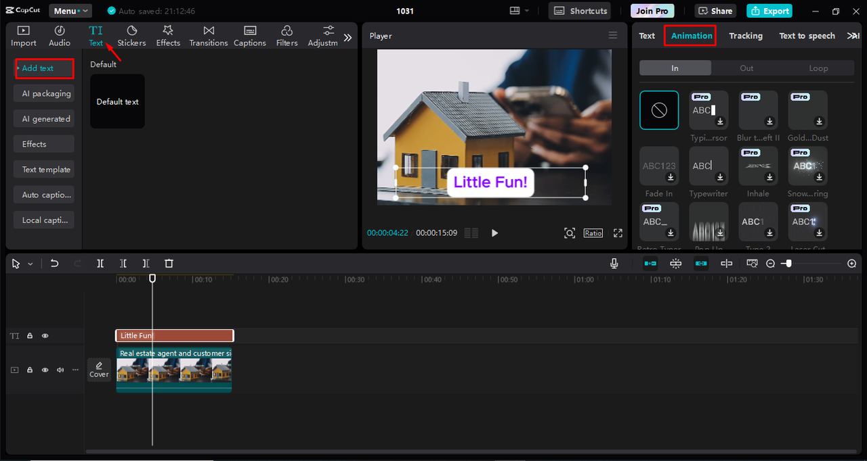The height and width of the screenshot is (461, 867).
Task: Click the microphone record voiceover icon
Action: [614, 264]
